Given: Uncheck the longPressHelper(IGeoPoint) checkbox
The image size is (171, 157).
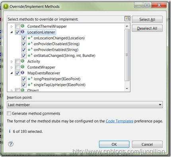Looking at the screenshot, I should (24, 79).
